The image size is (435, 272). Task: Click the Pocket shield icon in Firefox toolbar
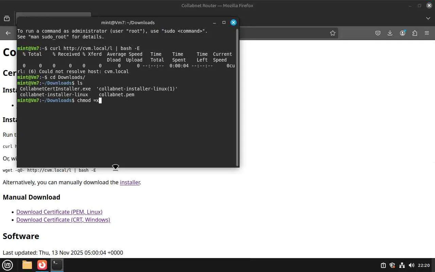pyautogui.click(x=378, y=33)
